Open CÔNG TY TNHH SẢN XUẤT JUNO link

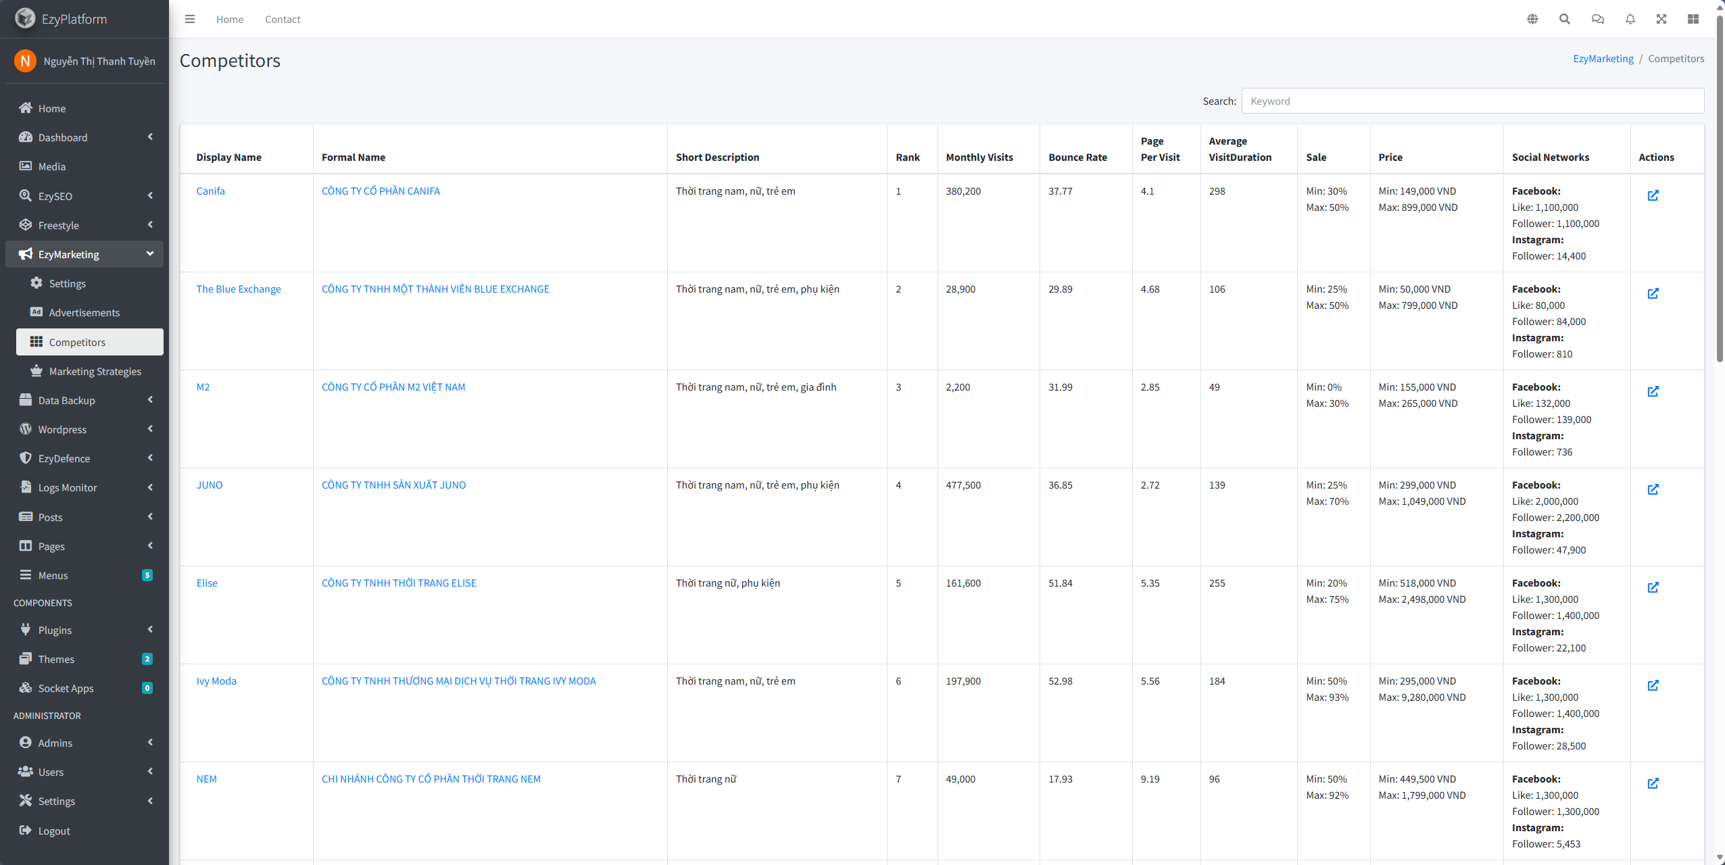pyautogui.click(x=394, y=485)
